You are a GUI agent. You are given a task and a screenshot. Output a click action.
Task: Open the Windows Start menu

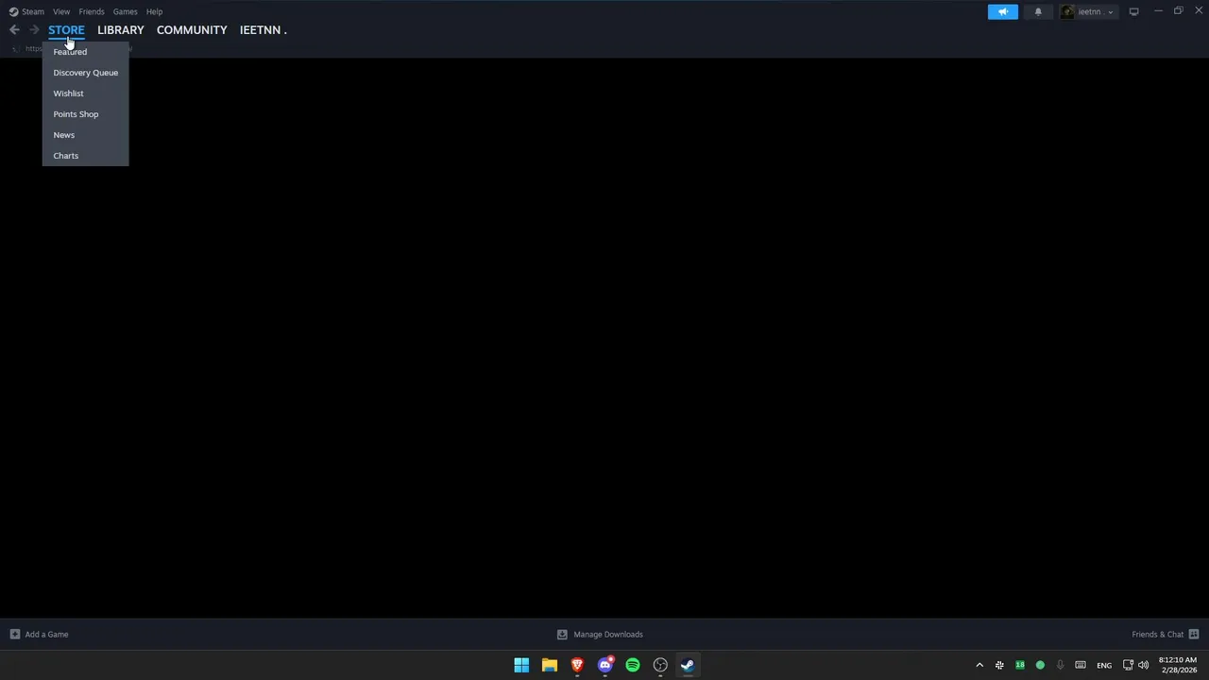(x=521, y=665)
